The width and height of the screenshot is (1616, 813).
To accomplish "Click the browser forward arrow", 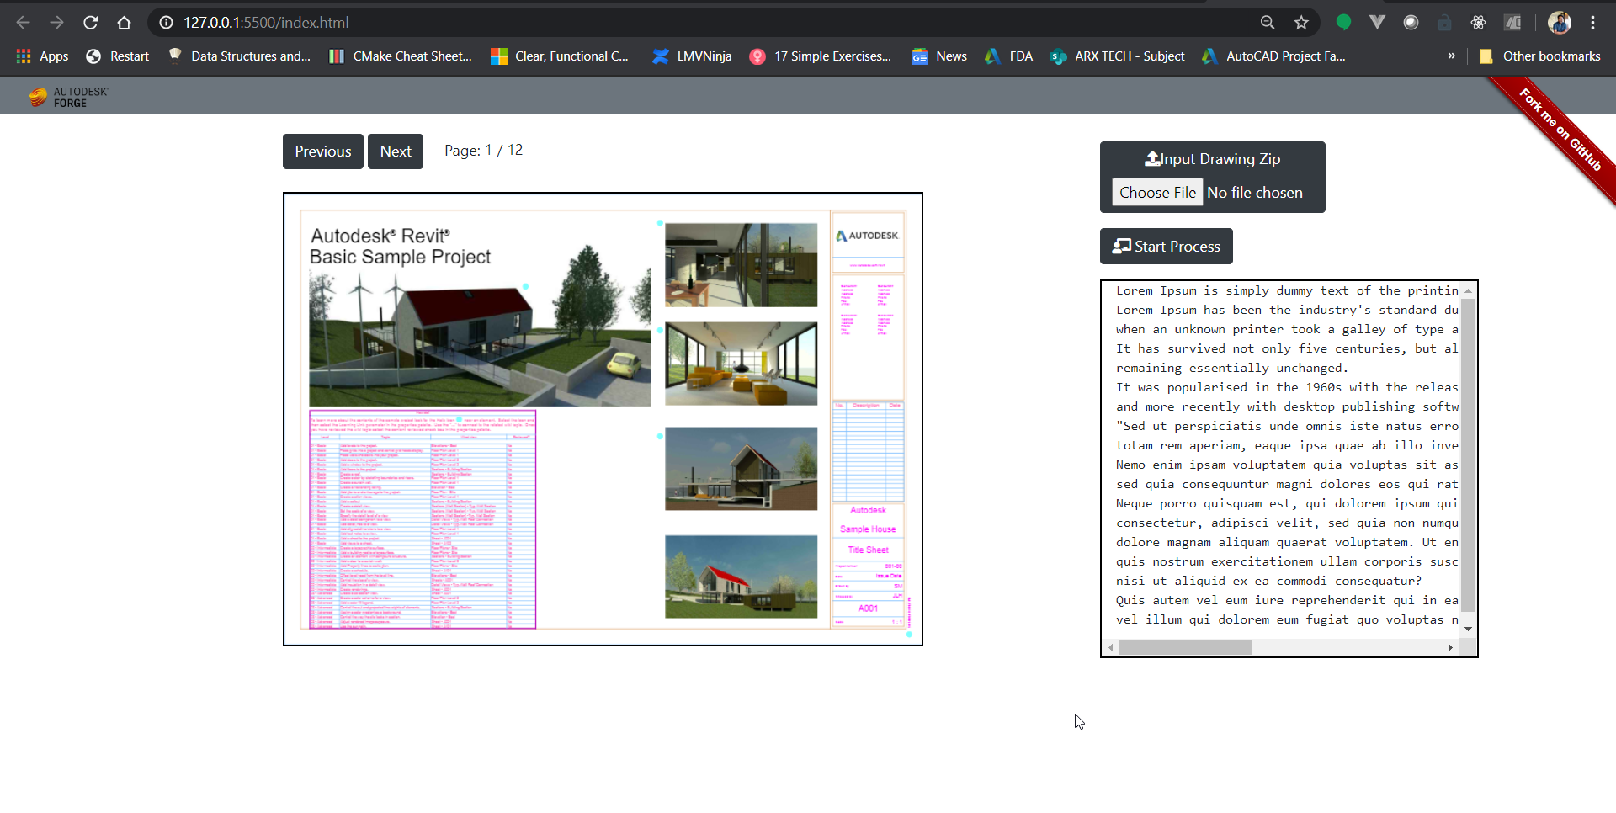I will pos(56,23).
